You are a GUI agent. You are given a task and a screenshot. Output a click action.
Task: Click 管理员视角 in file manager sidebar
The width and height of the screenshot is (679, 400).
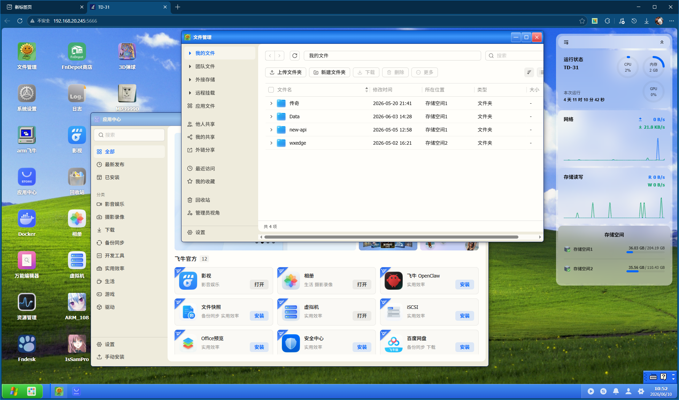220,213
